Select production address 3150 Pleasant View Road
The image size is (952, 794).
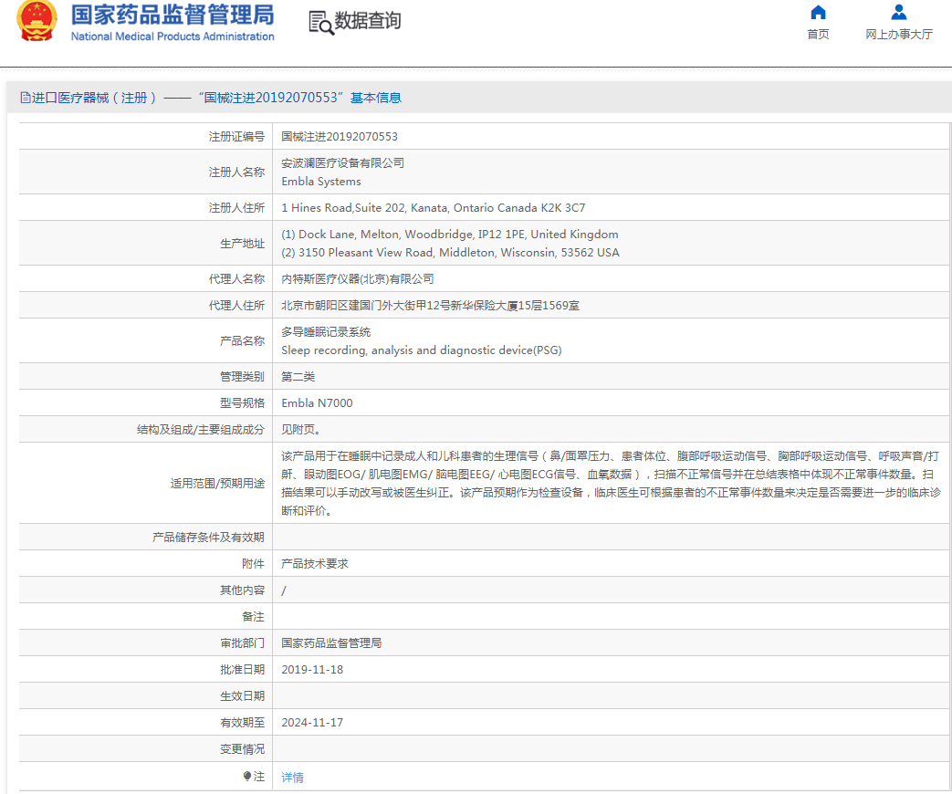[x=450, y=253]
